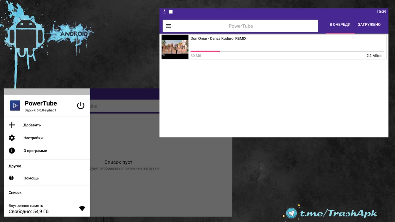The image size is (395, 222).
Task: Open the hamburger menu beside the PowerTube search bar
Action: [x=168, y=26]
